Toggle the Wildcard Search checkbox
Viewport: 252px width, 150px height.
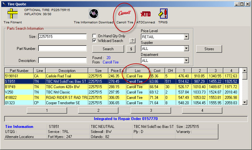(94, 41)
